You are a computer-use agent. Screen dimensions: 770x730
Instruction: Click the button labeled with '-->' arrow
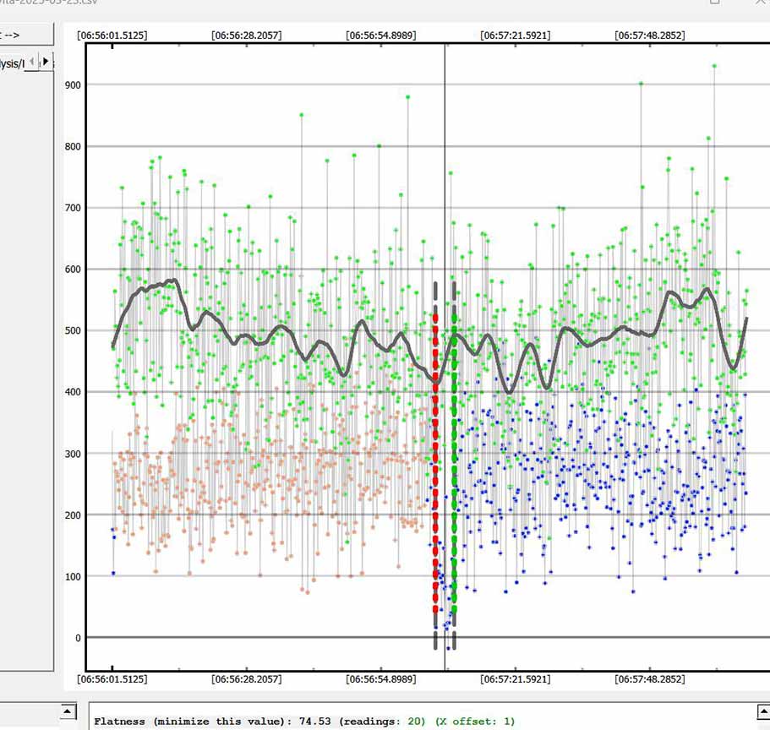(25, 35)
